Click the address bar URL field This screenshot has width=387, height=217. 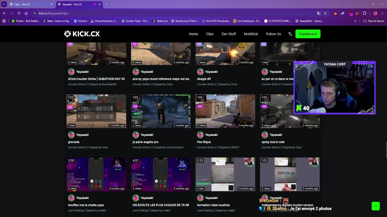(175, 13)
